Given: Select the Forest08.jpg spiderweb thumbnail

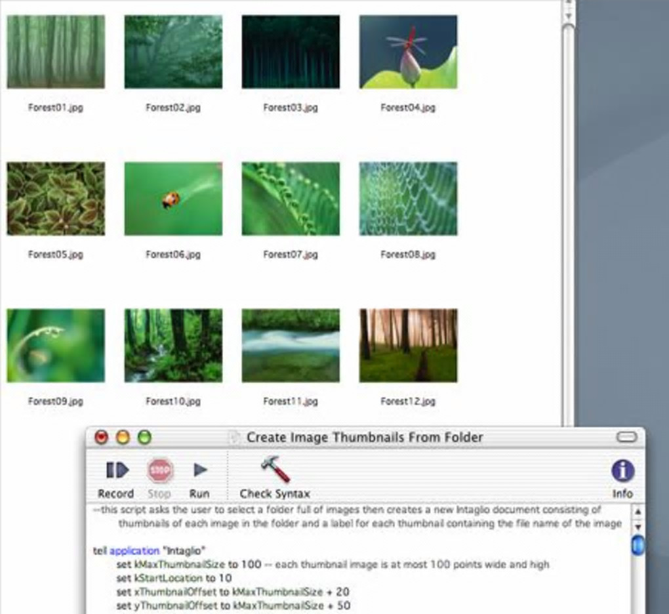Looking at the screenshot, I should [x=409, y=199].
